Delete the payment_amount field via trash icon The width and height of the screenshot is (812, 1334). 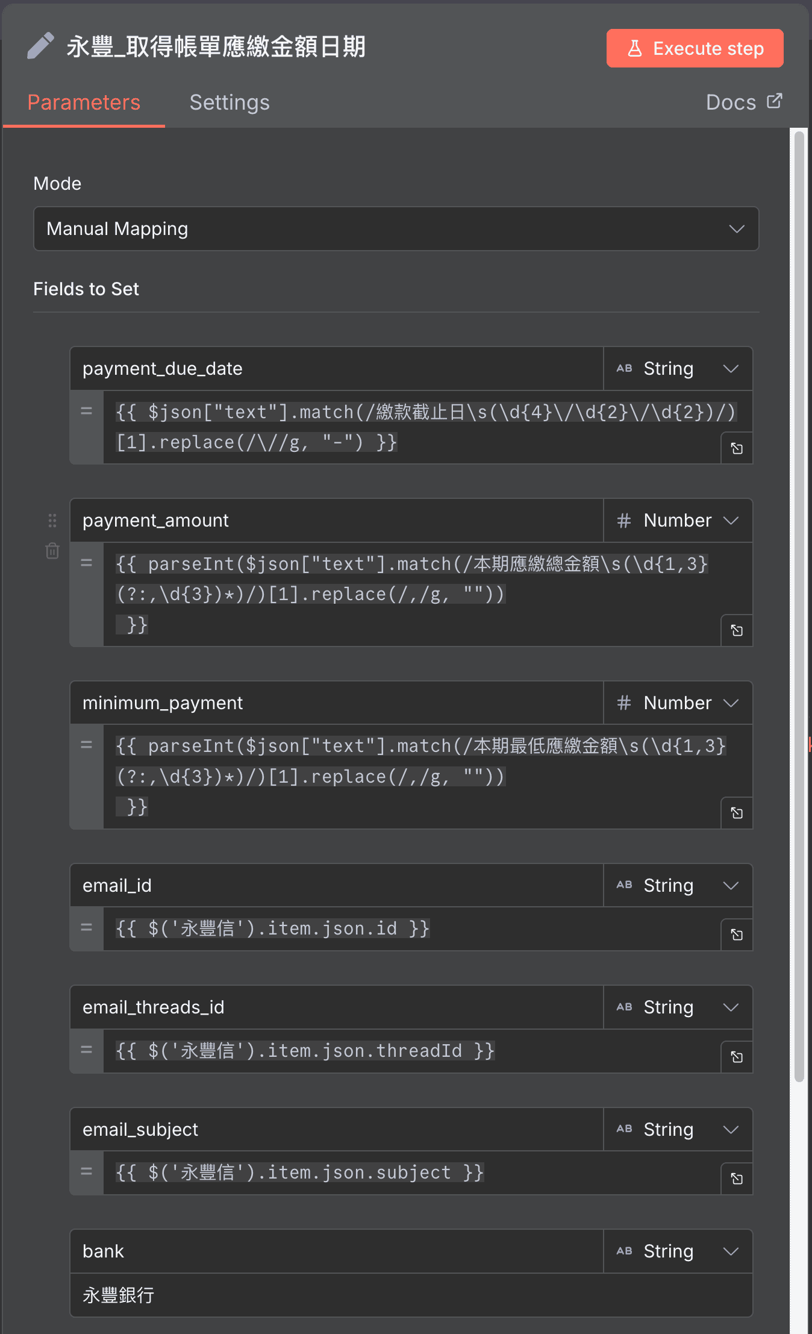tap(52, 551)
